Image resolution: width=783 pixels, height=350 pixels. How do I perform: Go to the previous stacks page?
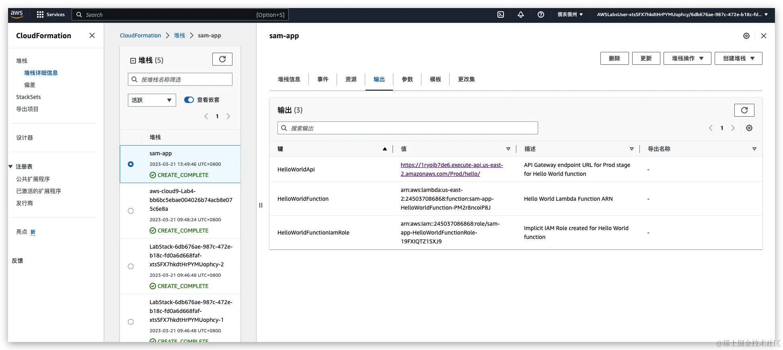[x=206, y=116]
